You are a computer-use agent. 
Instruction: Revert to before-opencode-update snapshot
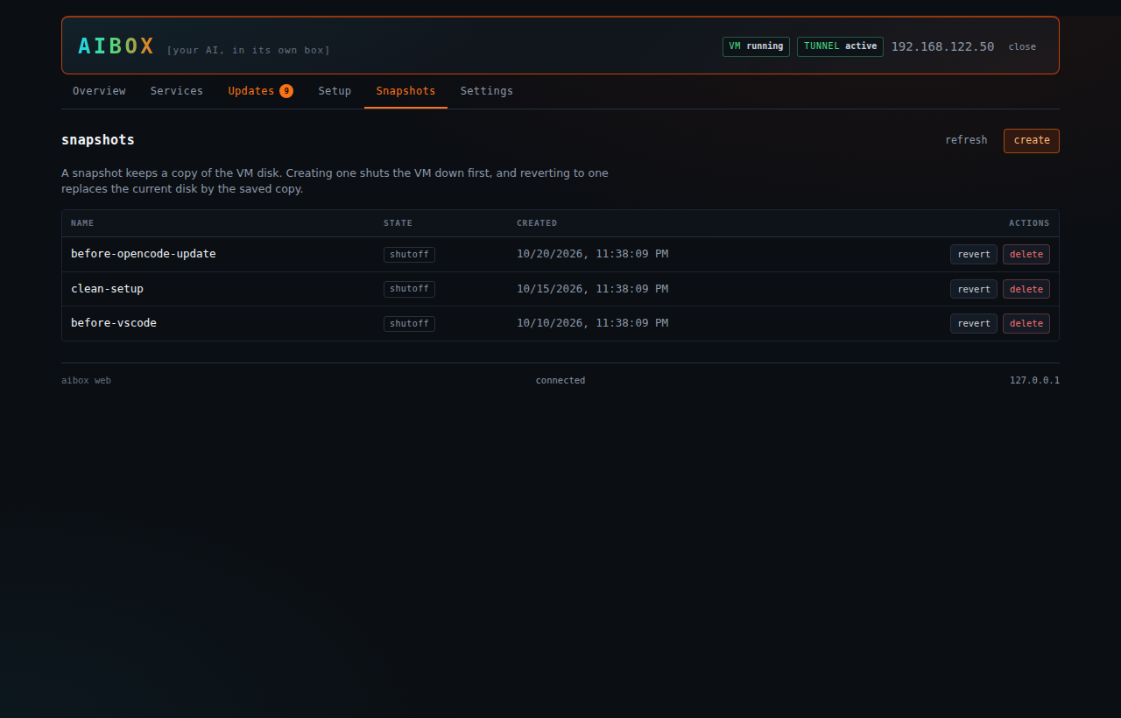tap(974, 254)
